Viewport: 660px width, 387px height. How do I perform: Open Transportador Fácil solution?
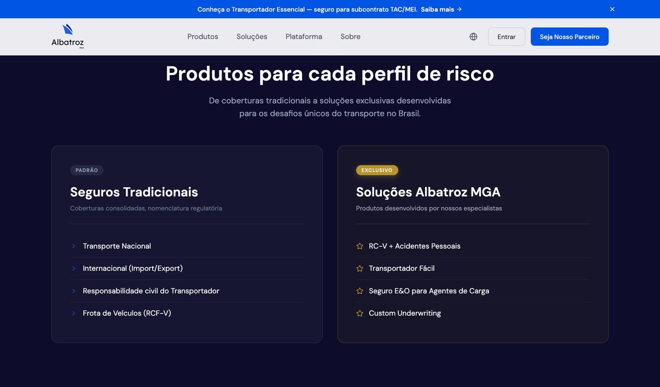(473, 268)
